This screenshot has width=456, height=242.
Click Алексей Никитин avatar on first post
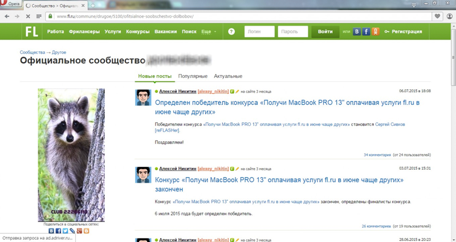(143, 97)
